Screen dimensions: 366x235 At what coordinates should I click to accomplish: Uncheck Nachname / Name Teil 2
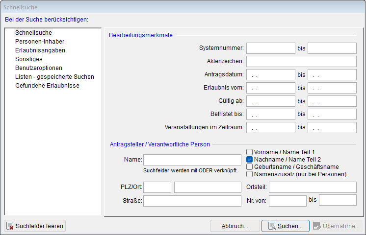249,160
